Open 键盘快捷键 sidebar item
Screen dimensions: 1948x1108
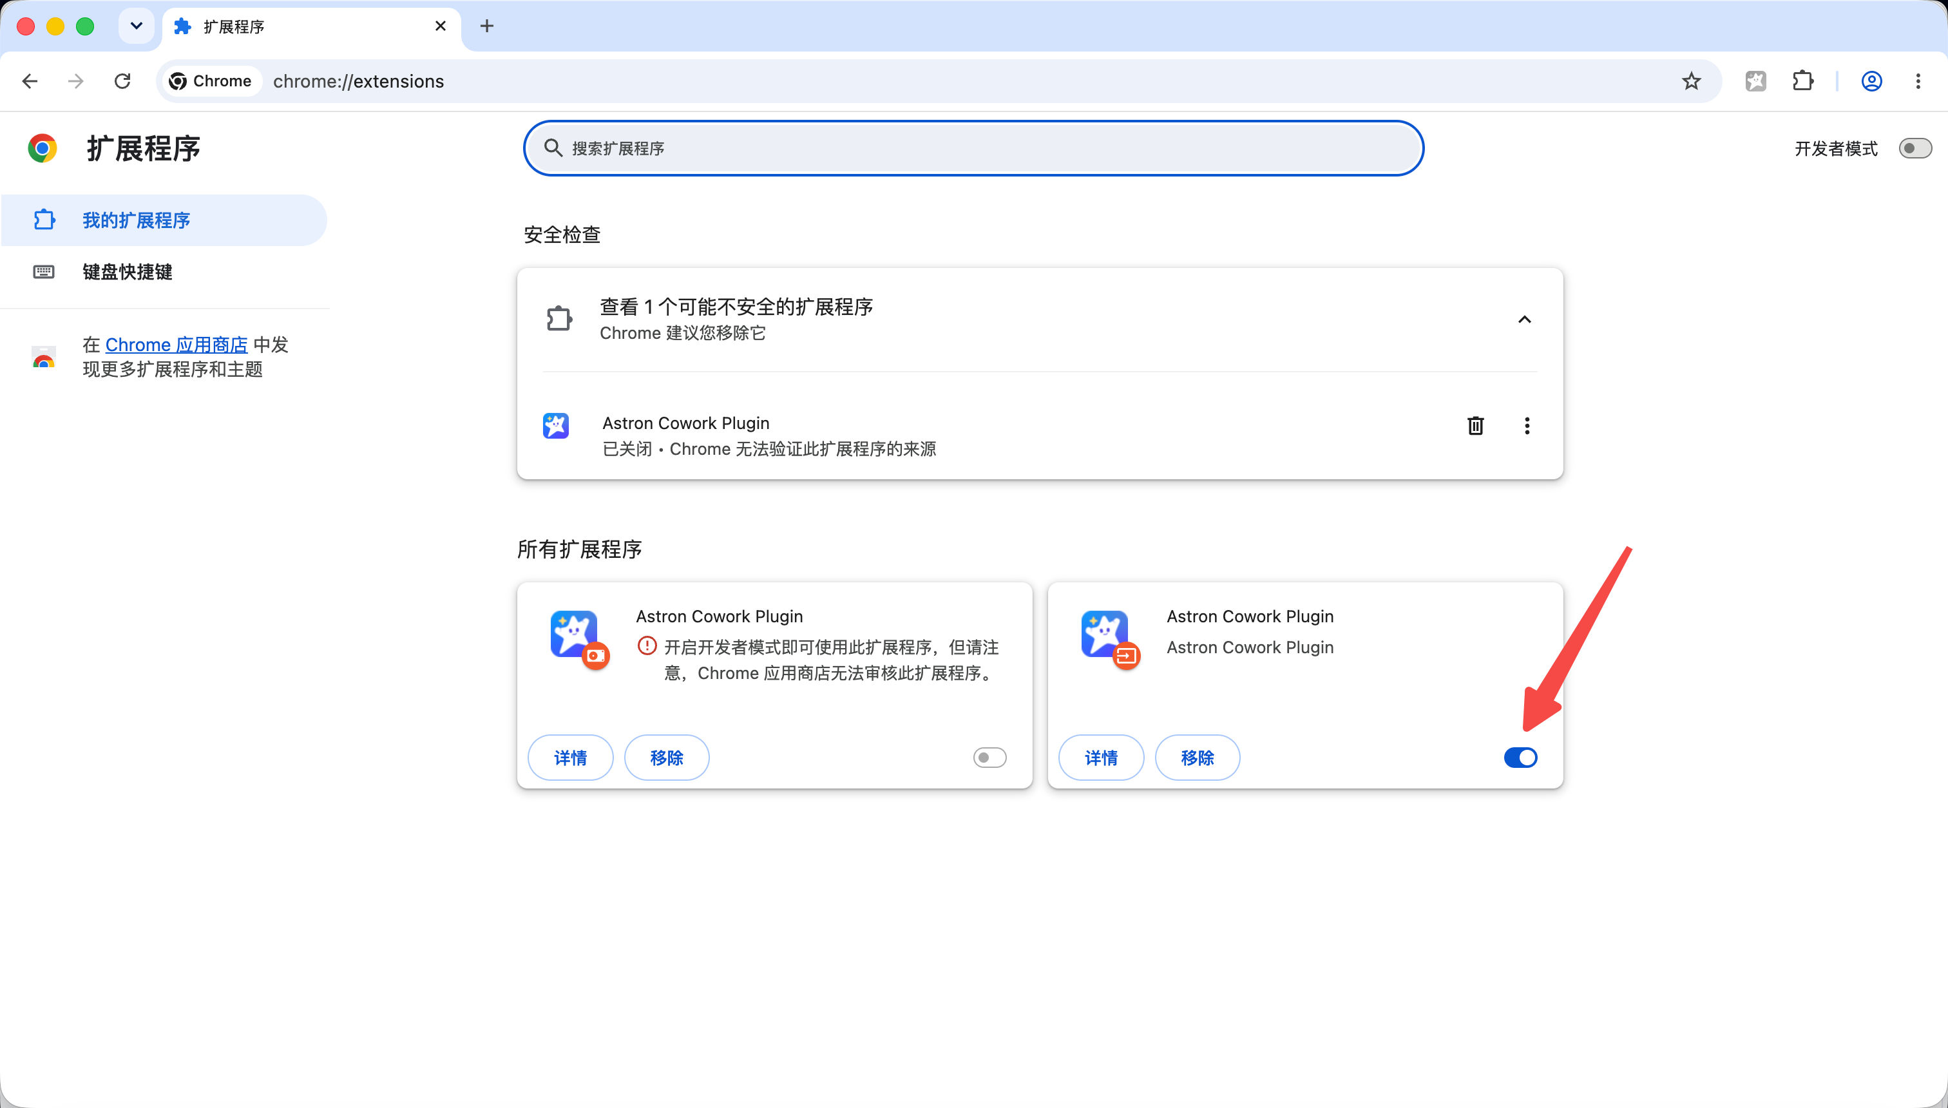[x=164, y=272]
